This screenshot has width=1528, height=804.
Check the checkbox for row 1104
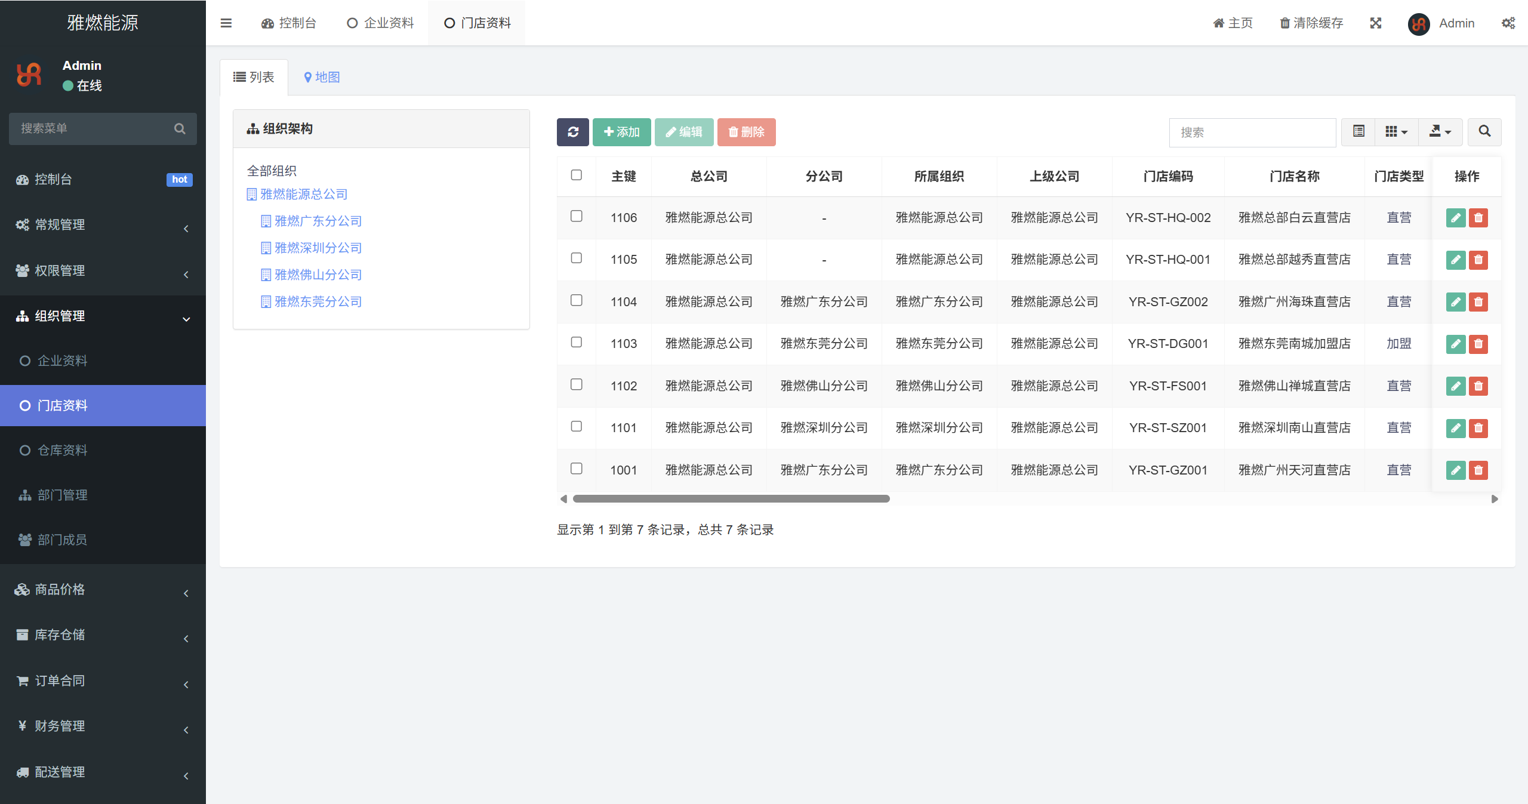[576, 300]
